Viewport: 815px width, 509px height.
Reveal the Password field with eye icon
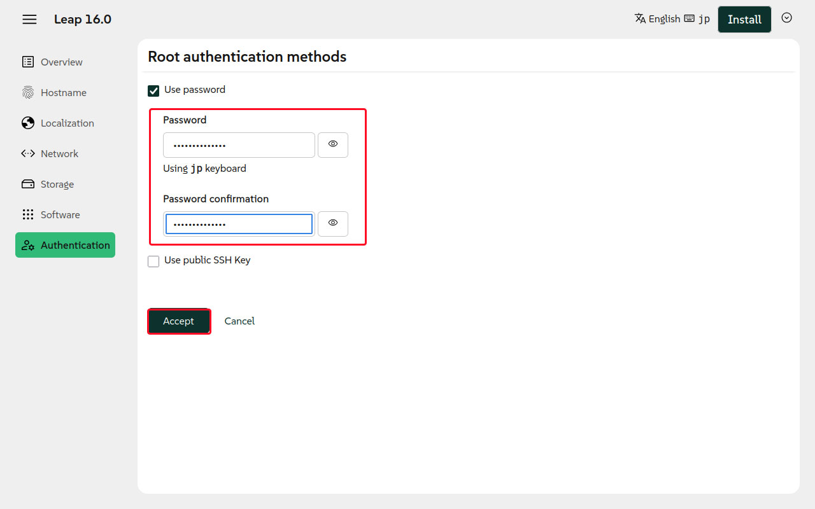(332, 144)
